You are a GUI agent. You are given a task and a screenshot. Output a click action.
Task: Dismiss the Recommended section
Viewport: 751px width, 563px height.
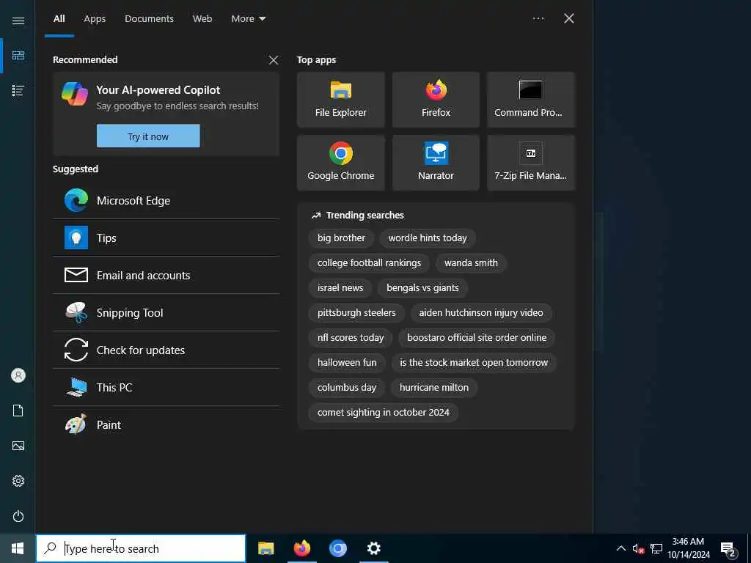[x=273, y=60]
